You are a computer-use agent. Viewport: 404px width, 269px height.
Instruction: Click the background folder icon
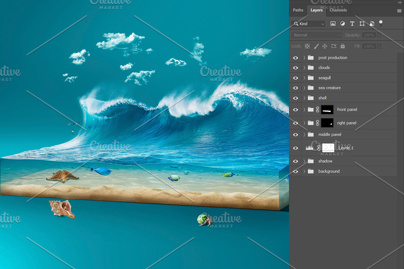click(x=311, y=171)
